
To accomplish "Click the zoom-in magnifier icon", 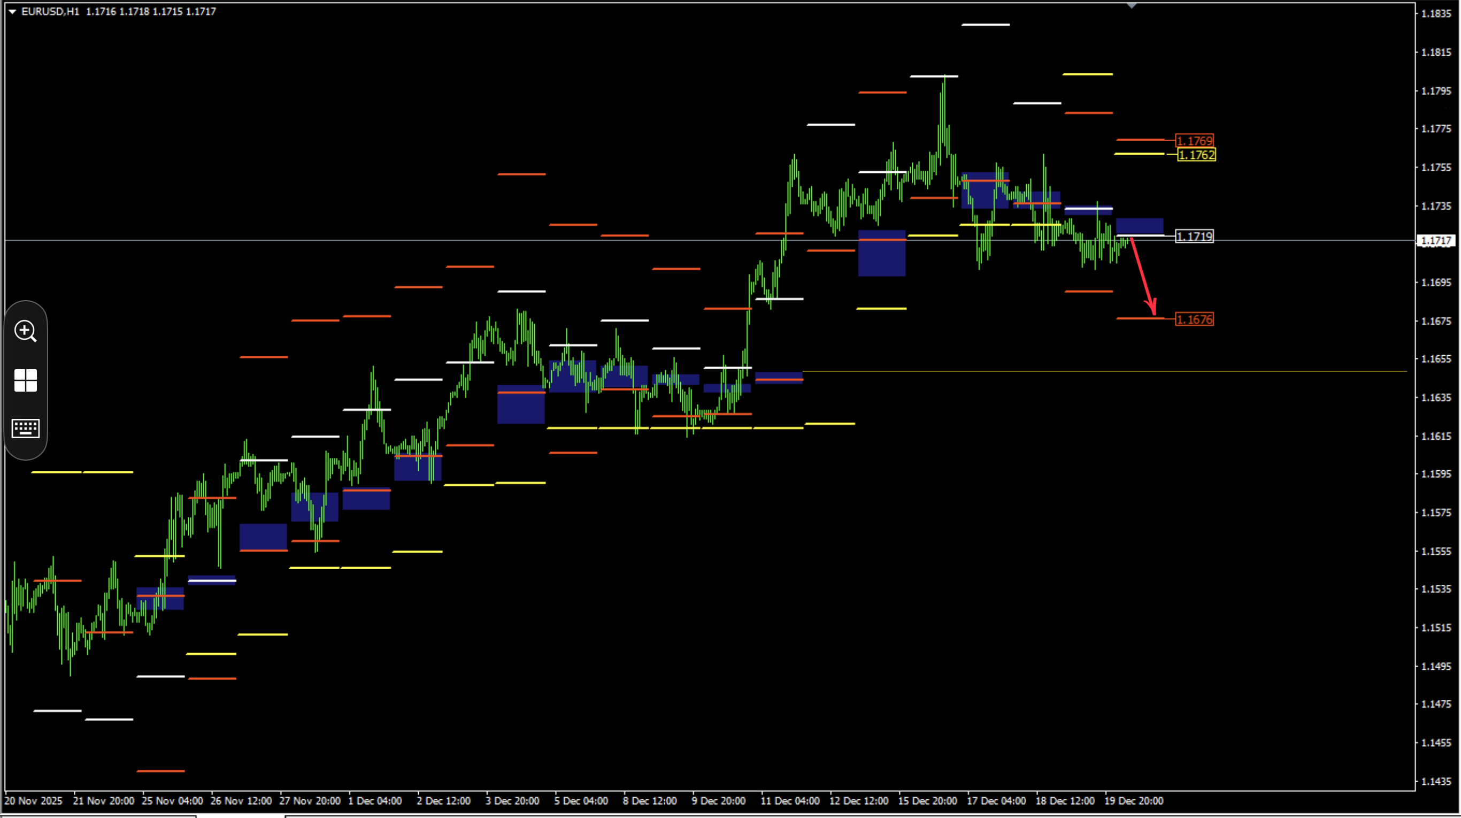I will click(x=26, y=331).
